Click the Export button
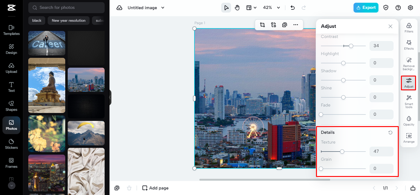Image resolution: width=420 pixels, height=195 pixels. 366,8
